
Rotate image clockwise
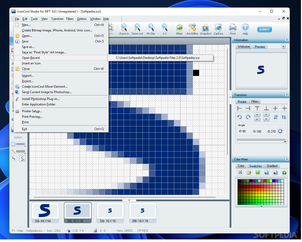248,117
